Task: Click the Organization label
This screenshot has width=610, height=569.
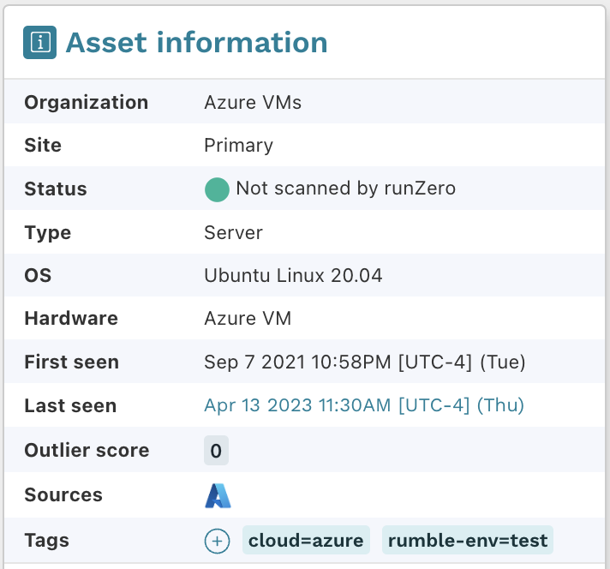Action: (x=87, y=103)
